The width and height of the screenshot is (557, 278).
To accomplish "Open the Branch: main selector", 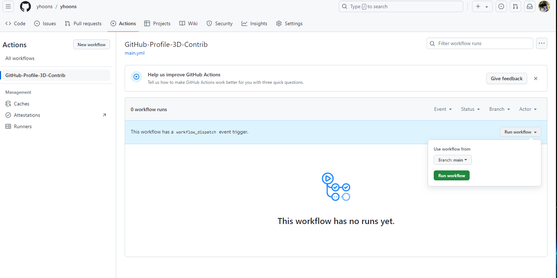I will tap(453, 160).
